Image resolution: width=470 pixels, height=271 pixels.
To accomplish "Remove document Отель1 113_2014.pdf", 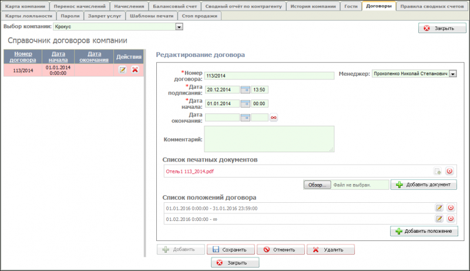I will pos(450,171).
